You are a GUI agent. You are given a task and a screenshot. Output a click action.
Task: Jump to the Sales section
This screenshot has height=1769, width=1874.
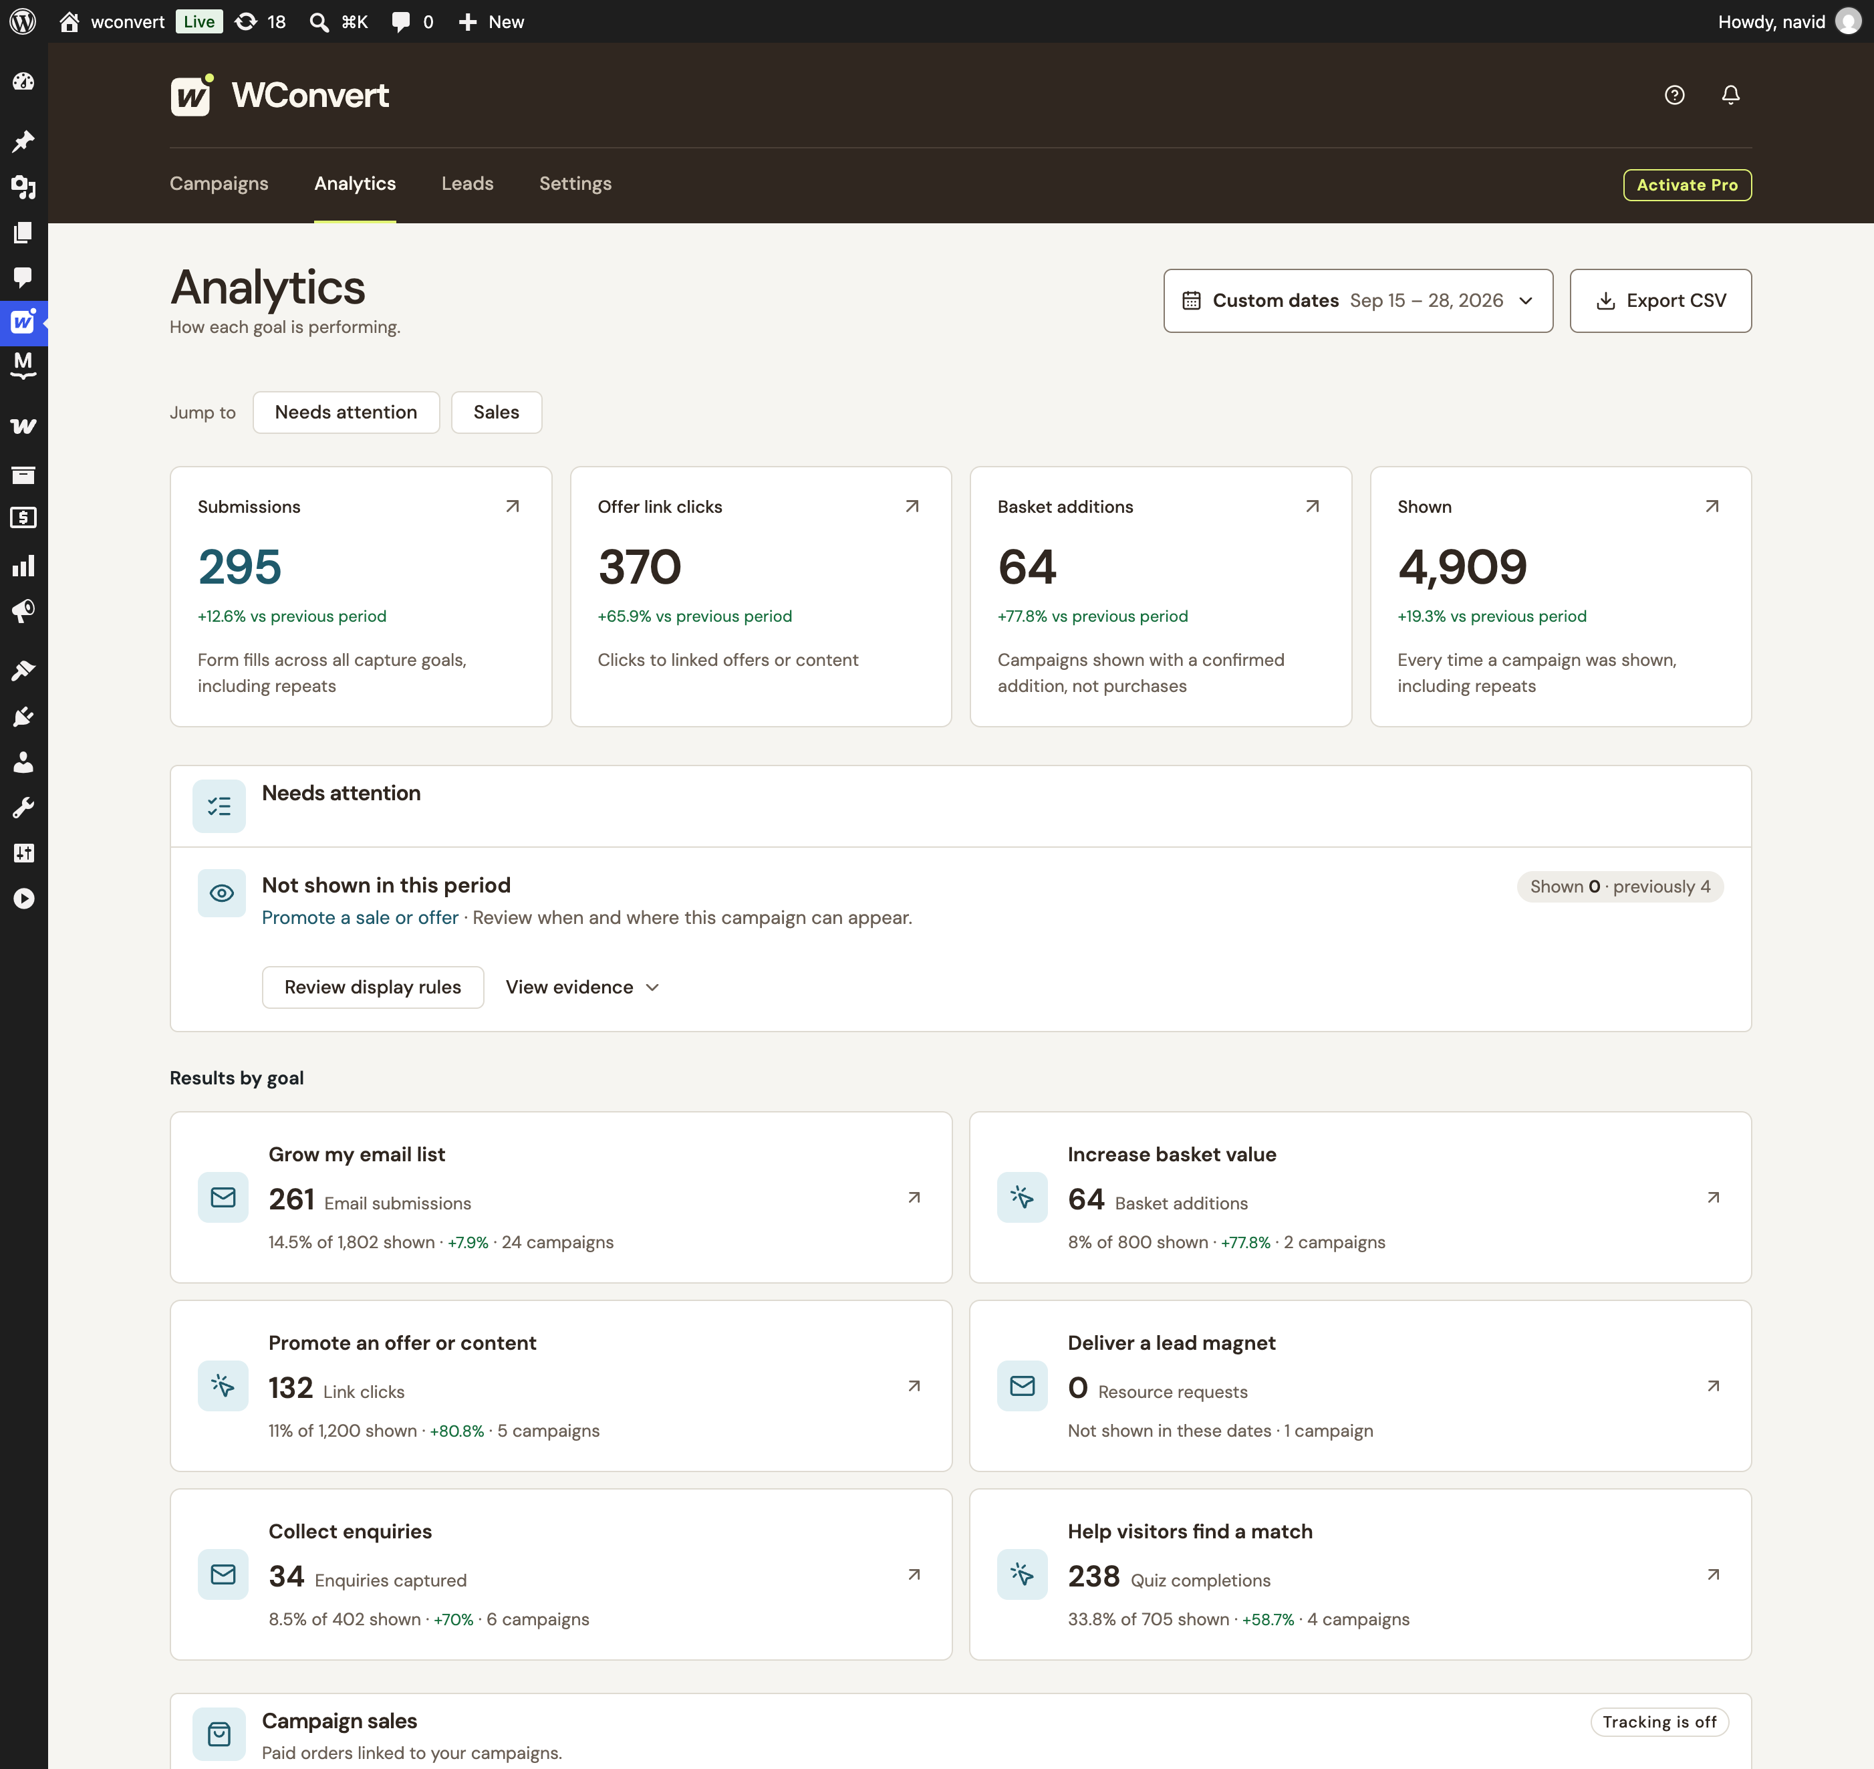(x=496, y=412)
